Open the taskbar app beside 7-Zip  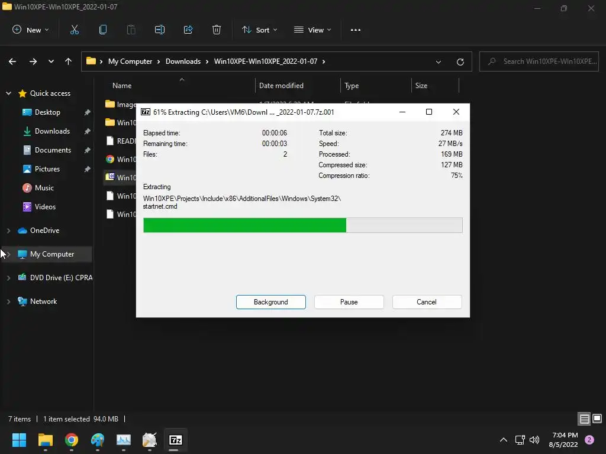[x=150, y=440]
